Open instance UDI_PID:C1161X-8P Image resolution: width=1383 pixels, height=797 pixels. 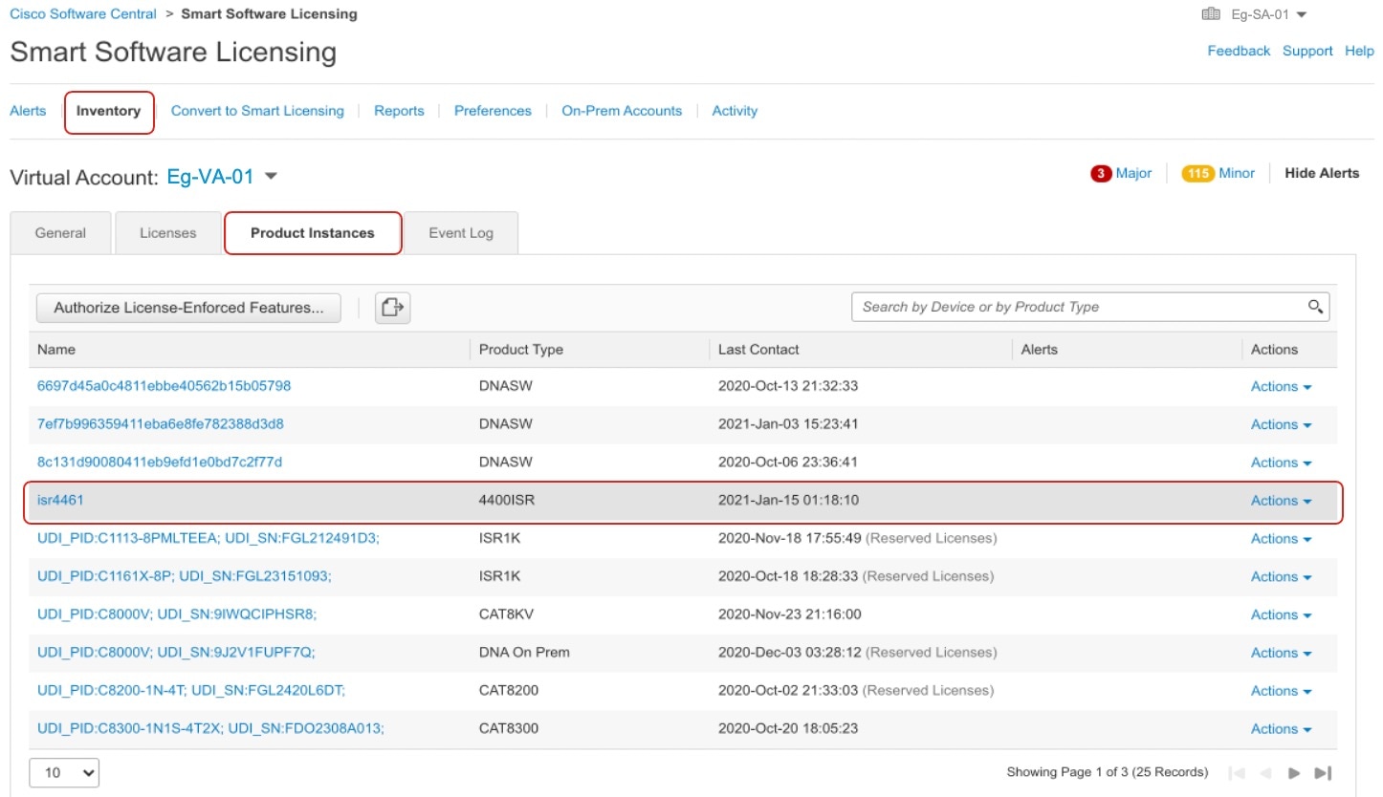coord(185,576)
